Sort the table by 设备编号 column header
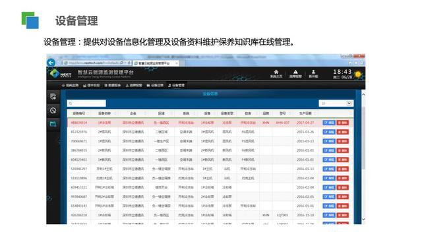This screenshot has height=238, width=422. 79,113
